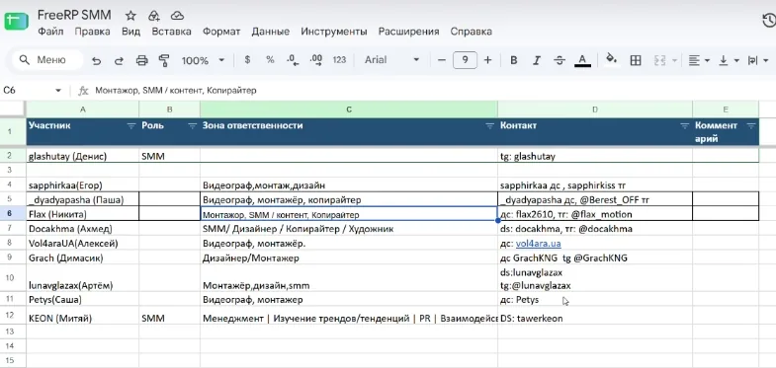Decrease font size with minus

coord(442,60)
